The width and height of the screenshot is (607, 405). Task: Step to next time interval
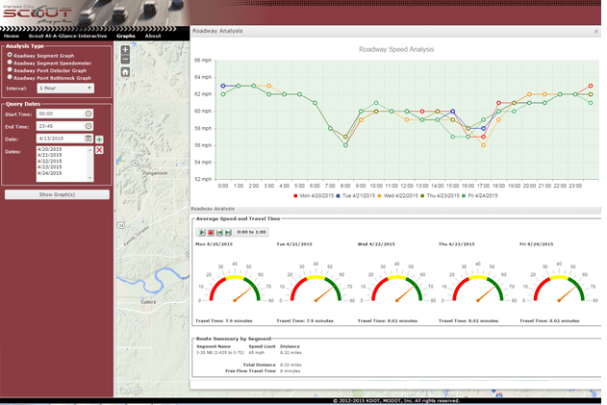pos(228,232)
